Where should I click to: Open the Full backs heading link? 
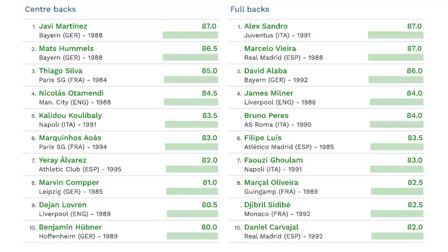[250, 9]
